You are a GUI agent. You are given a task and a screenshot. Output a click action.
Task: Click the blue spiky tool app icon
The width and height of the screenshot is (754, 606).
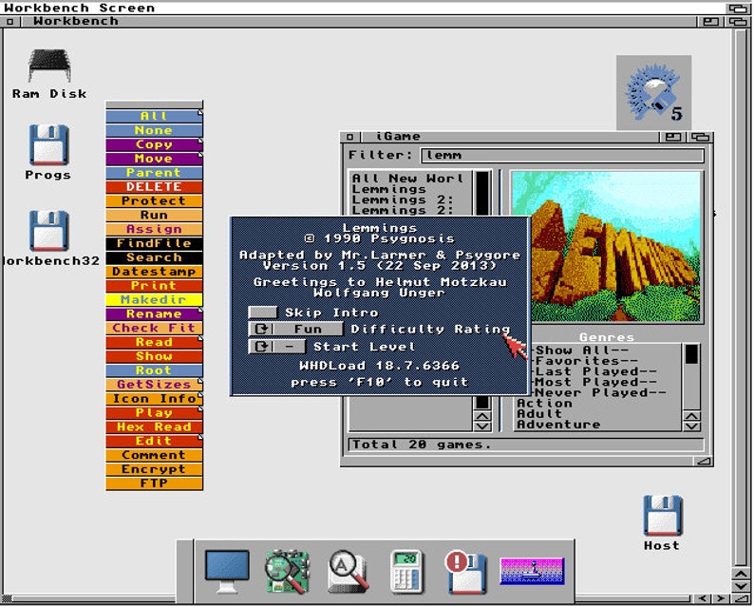pos(654,92)
